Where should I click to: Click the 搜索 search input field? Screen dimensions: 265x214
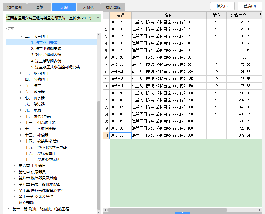tap(53, 28)
